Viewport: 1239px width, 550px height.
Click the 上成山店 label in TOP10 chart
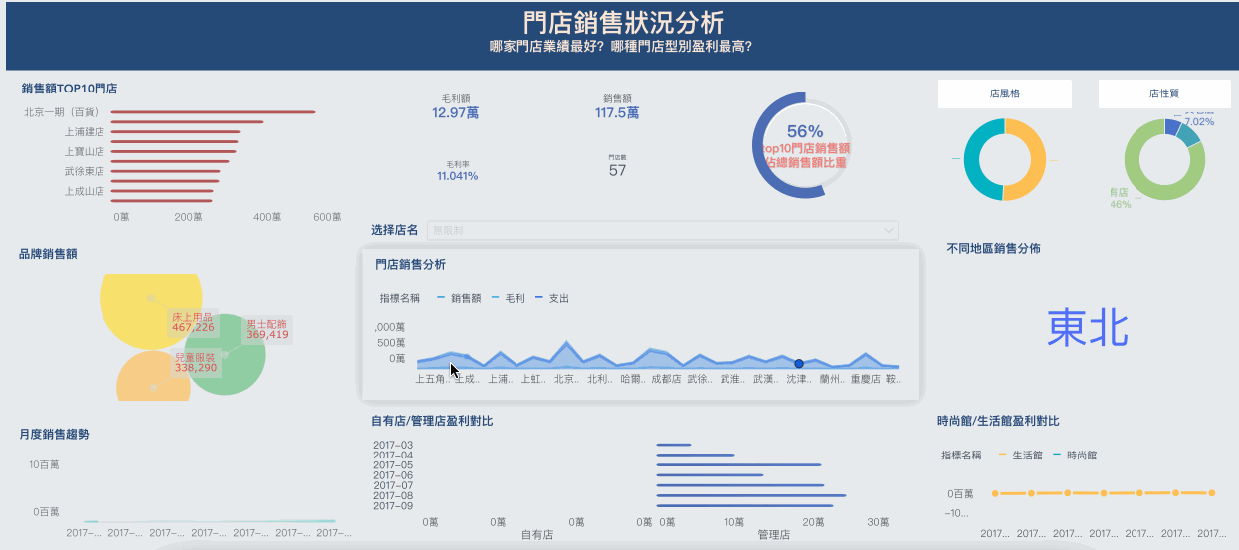click(x=85, y=191)
